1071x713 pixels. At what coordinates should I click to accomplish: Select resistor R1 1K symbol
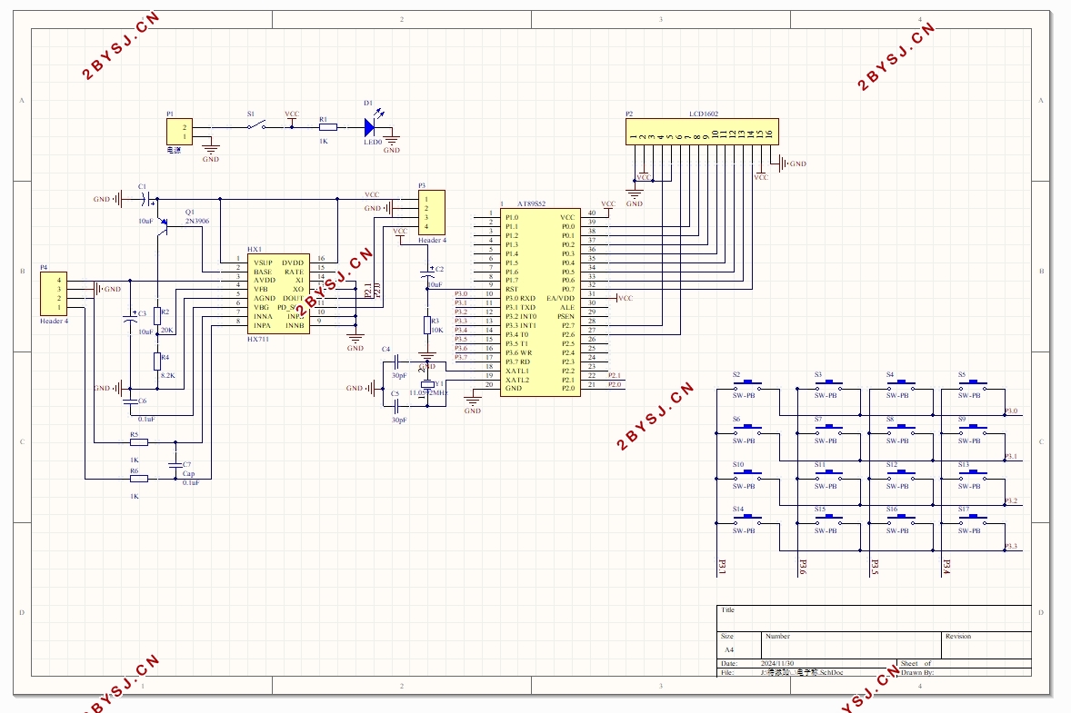pyautogui.click(x=328, y=127)
